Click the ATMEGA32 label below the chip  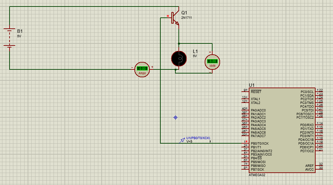[x=257, y=175]
